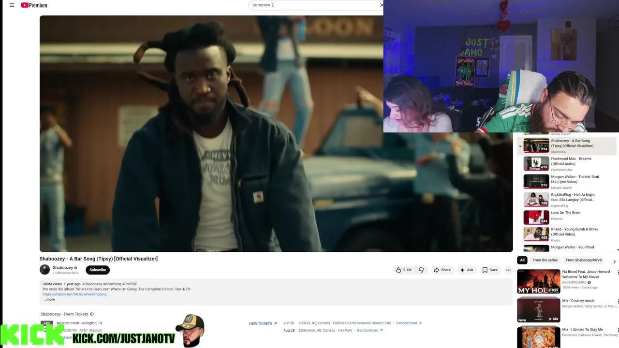Clear the search box with the X
The height and width of the screenshot is (348, 619).
pos(381,5)
